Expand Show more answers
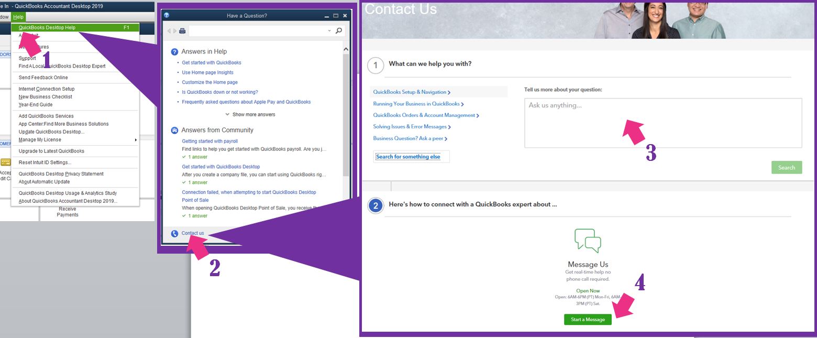Screen dimensions: 817x338 [250, 115]
